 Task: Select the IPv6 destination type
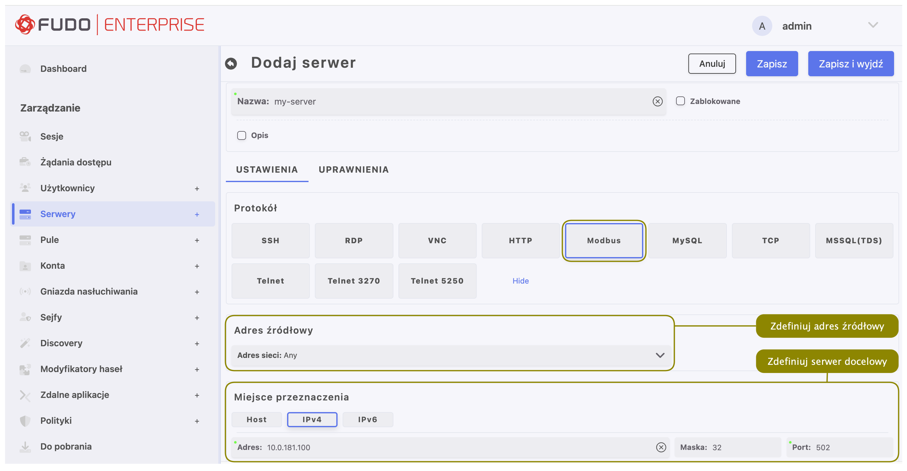pos(367,419)
